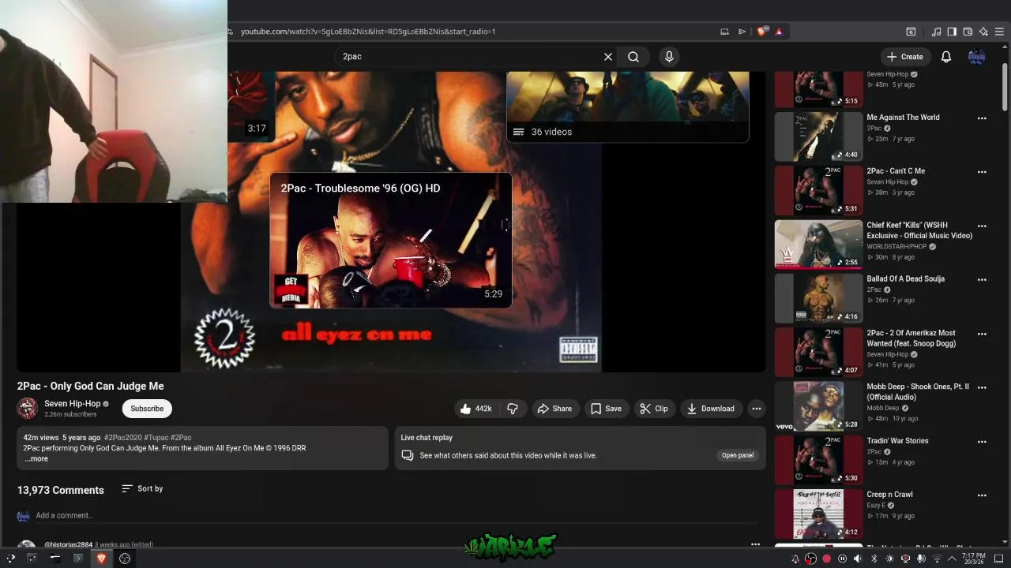Screen dimensions: 1011x568
Task: Open the Tradin' War Stories video title
Action: click(897, 441)
